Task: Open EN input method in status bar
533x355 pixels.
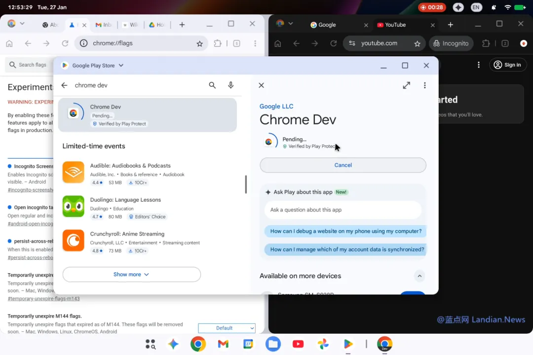Action: [476, 7]
